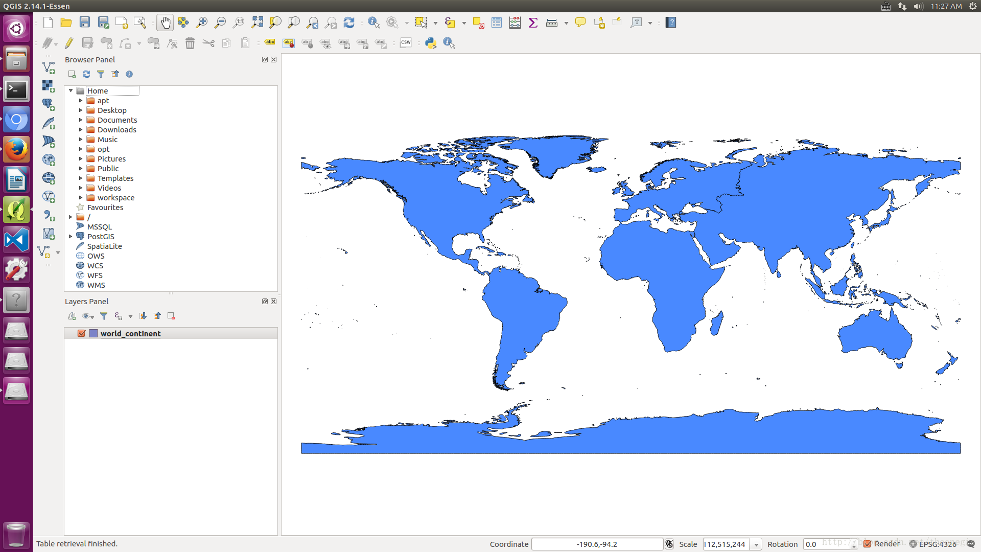981x552 pixels.
Task: Open QGIS Help with the question mark button
Action: (x=671, y=22)
